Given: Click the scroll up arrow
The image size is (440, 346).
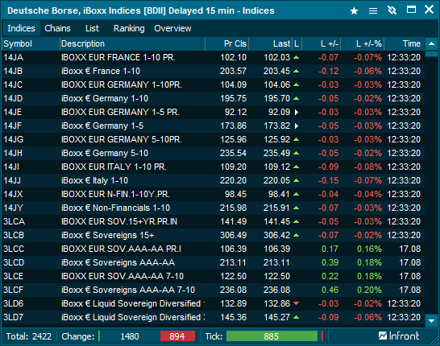Looking at the screenshot, I should 432,43.
